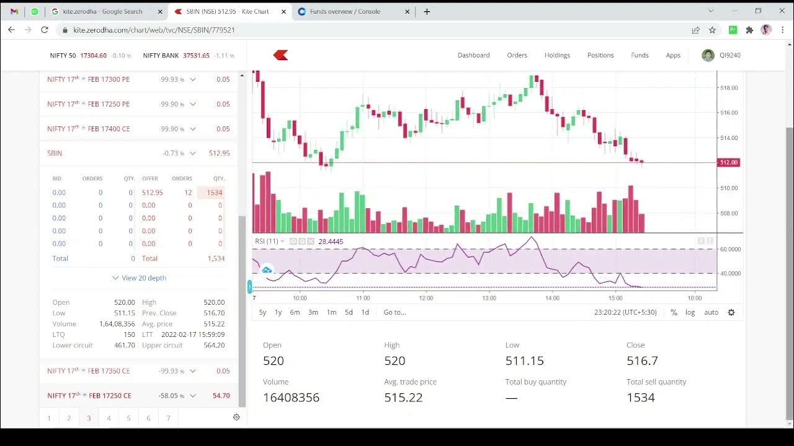Switch to marketwatch page 7
Viewport: 794px width, 446px height.
click(x=168, y=418)
